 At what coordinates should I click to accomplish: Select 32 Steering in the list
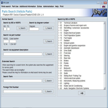tap(65, 56)
